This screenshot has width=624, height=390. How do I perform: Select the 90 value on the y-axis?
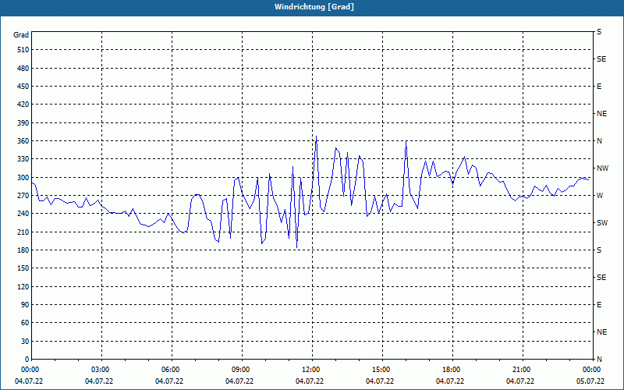click(x=25, y=305)
